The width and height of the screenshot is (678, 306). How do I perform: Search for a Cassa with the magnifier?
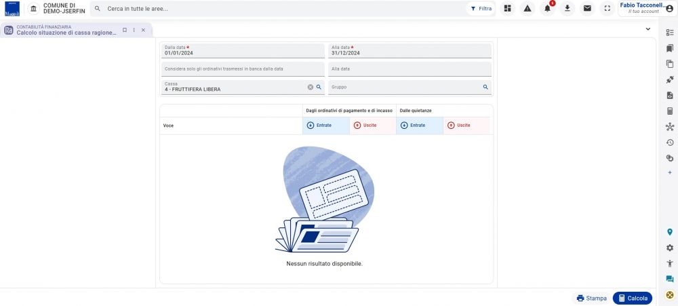(x=319, y=87)
